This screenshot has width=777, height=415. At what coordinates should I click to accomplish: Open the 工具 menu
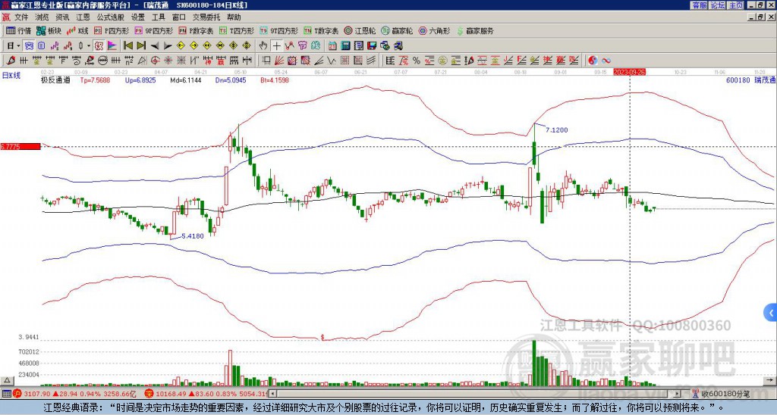pyautogui.click(x=158, y=17)
